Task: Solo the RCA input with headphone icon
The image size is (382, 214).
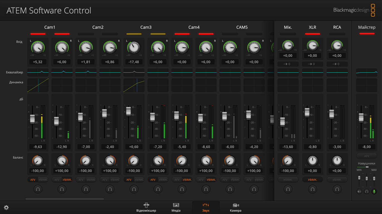Action: (337, 189)
